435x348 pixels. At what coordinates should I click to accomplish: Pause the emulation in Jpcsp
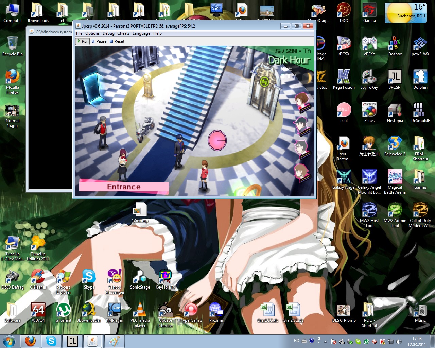99,41
